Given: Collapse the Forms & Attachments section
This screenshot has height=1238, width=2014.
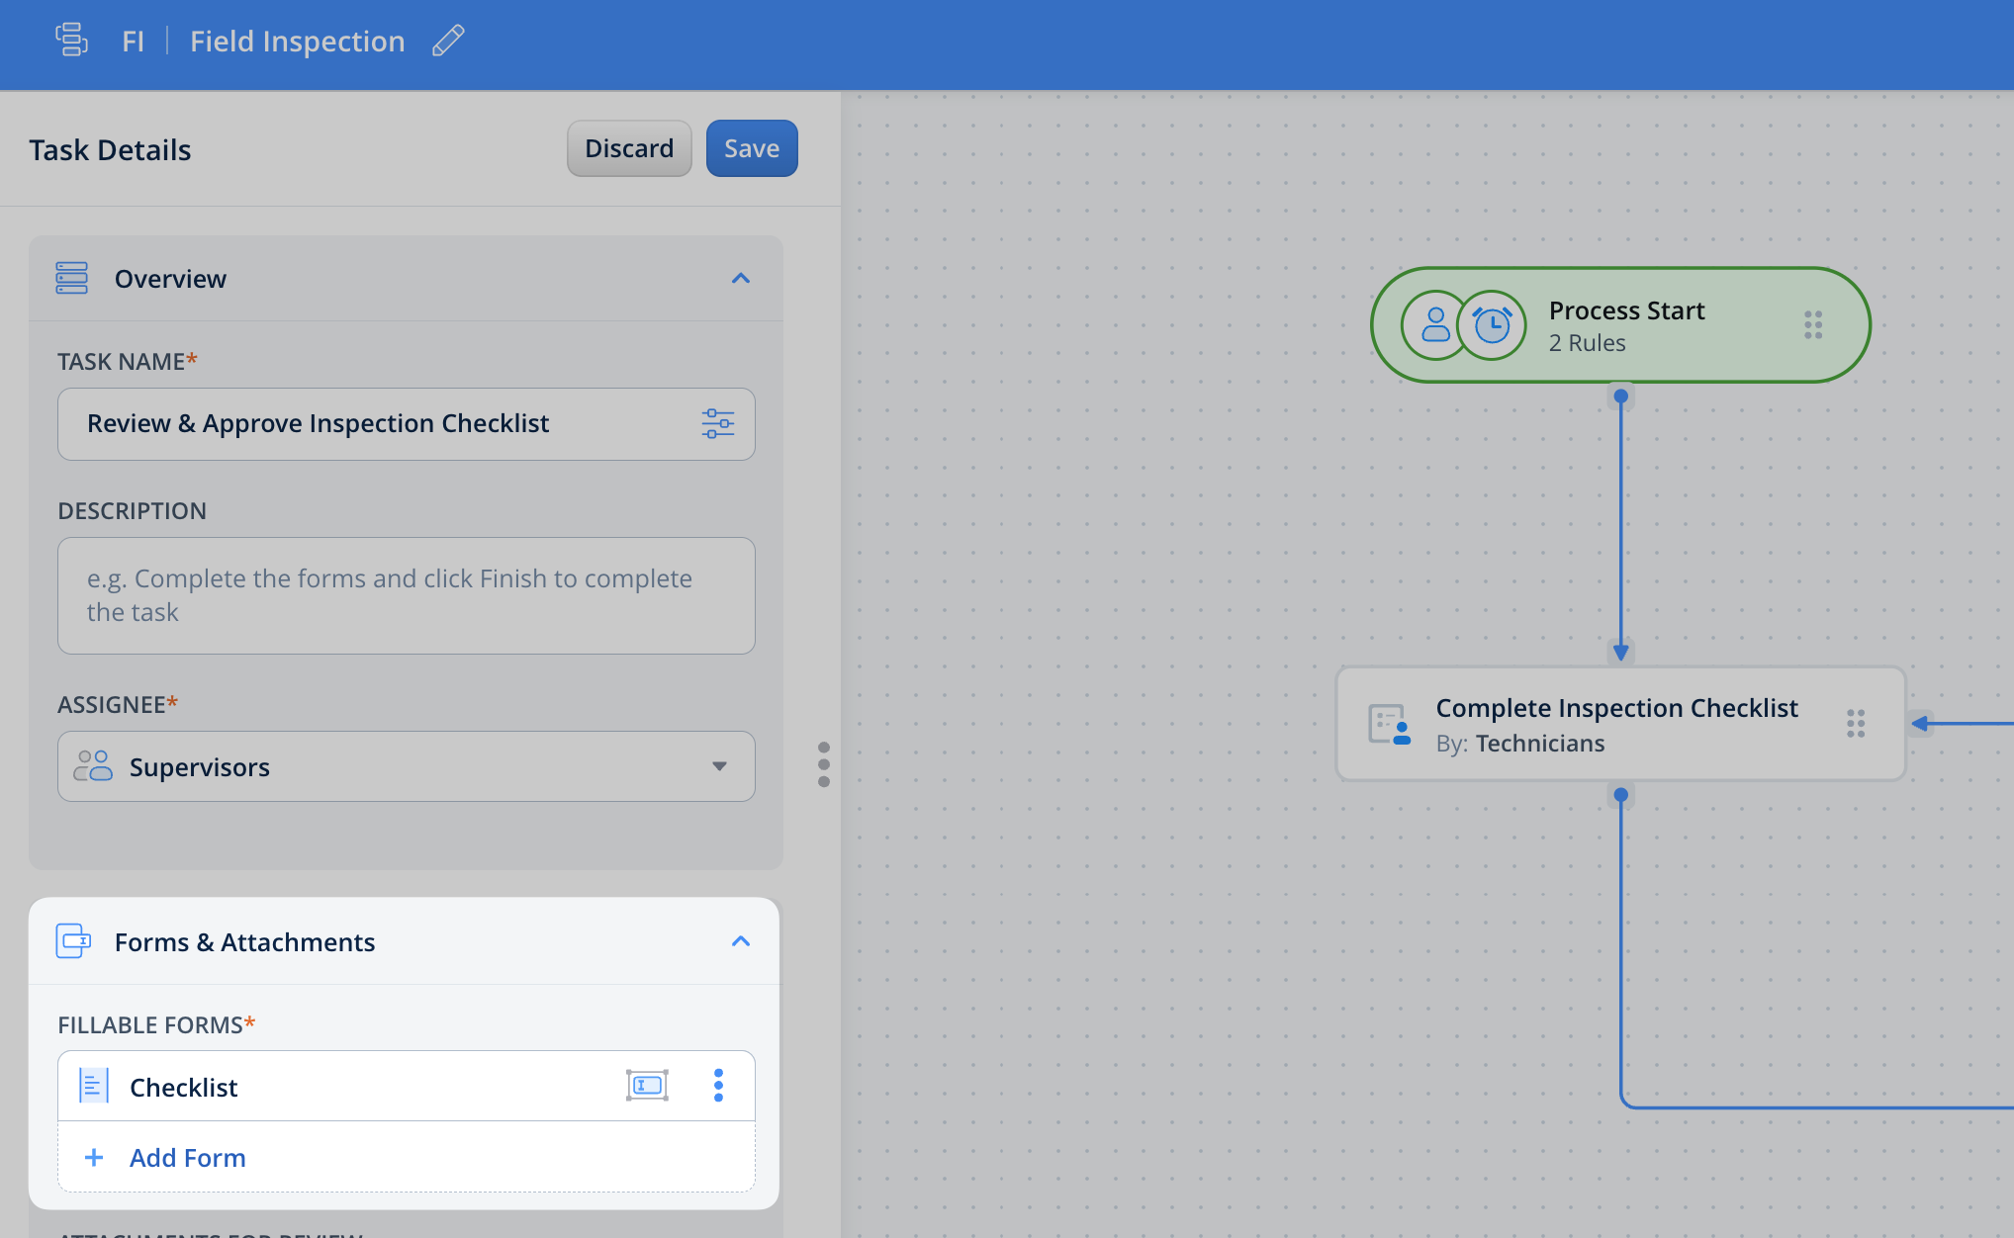Looking at the screenshot, I should [740, 941].
